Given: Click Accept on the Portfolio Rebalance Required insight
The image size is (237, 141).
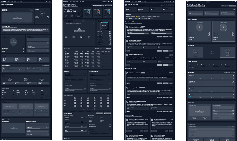Looking at the screenshot, I should click(x=165, y=37).
